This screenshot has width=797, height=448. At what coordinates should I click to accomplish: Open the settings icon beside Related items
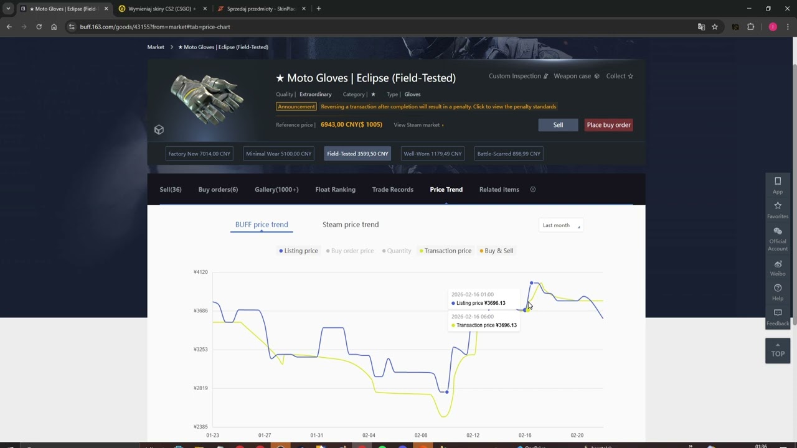pos(533,189)
